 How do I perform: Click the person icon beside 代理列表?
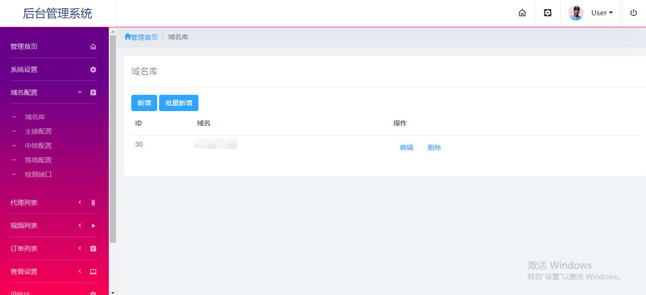point(93,203)
